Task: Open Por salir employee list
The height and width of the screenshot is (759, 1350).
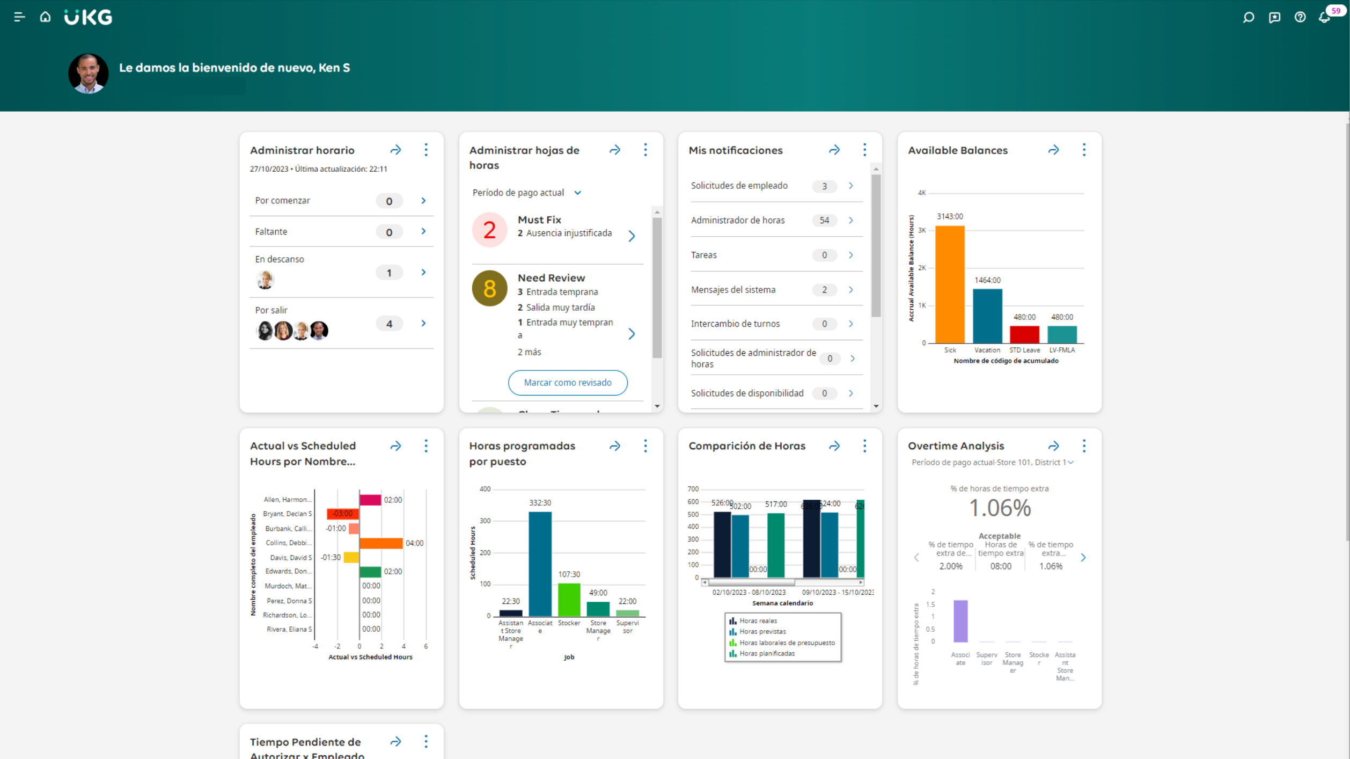Action: pos(423,323)
